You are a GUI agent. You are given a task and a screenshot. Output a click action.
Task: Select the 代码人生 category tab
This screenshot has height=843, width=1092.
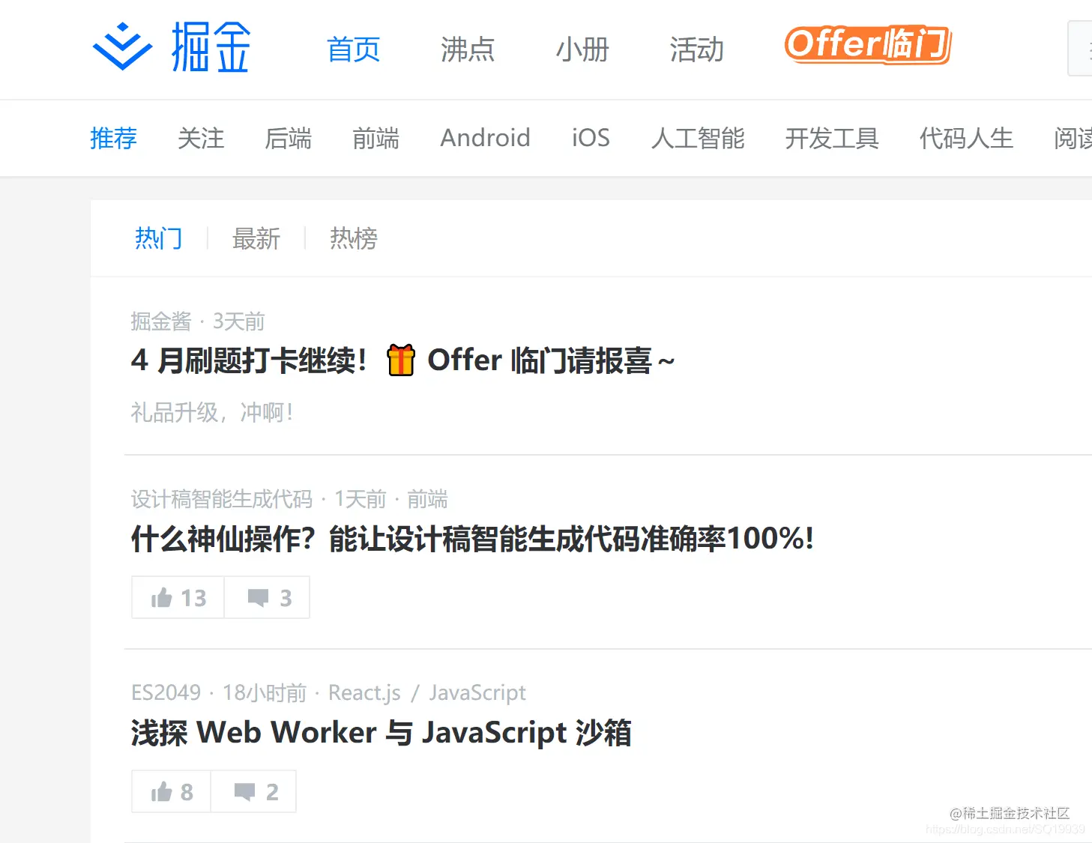(966, 138)
